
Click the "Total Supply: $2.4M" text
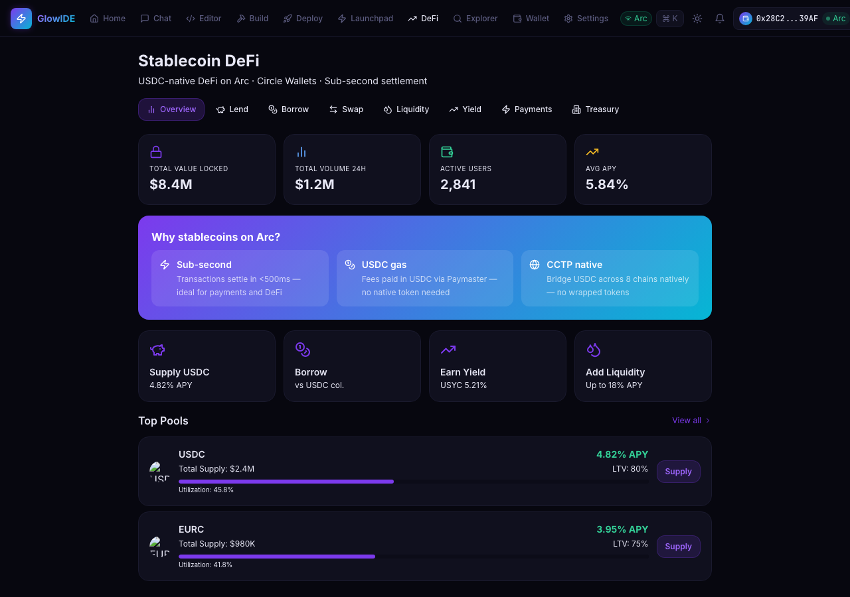(216, 469)
